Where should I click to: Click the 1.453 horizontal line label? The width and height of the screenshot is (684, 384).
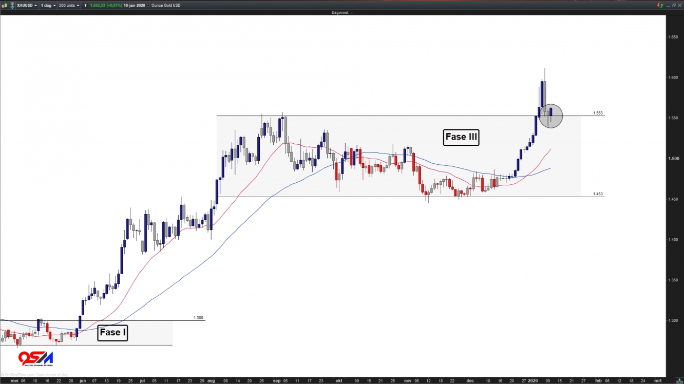[x=598, y=194]
